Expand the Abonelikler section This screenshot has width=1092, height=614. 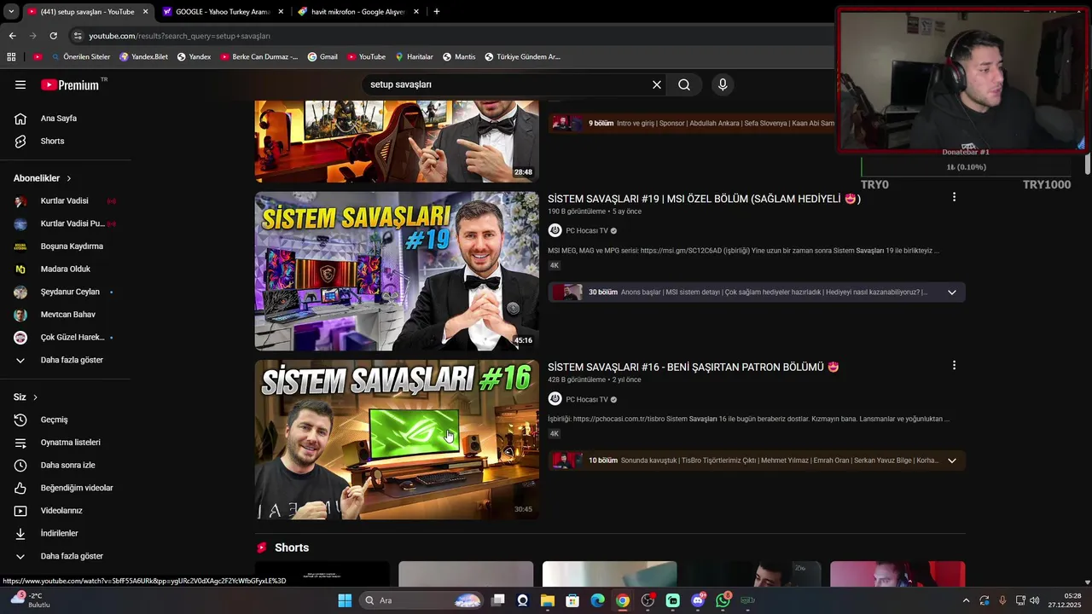click(x=42, y=178)
